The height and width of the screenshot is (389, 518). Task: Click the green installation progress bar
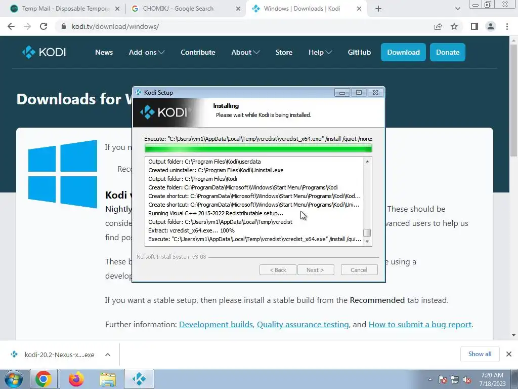(258, 148)
